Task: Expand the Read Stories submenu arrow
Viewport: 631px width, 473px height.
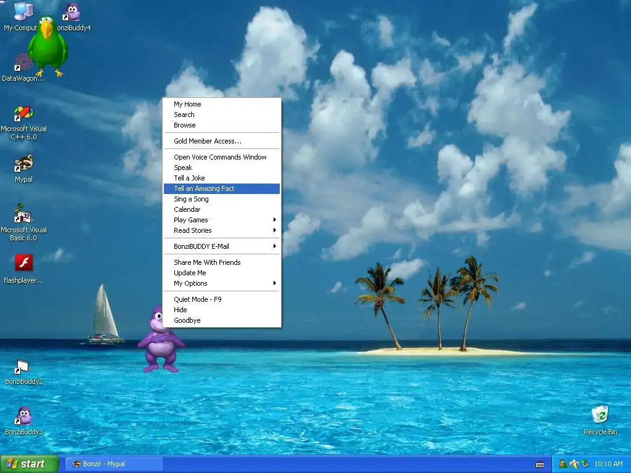Action: 274,230
